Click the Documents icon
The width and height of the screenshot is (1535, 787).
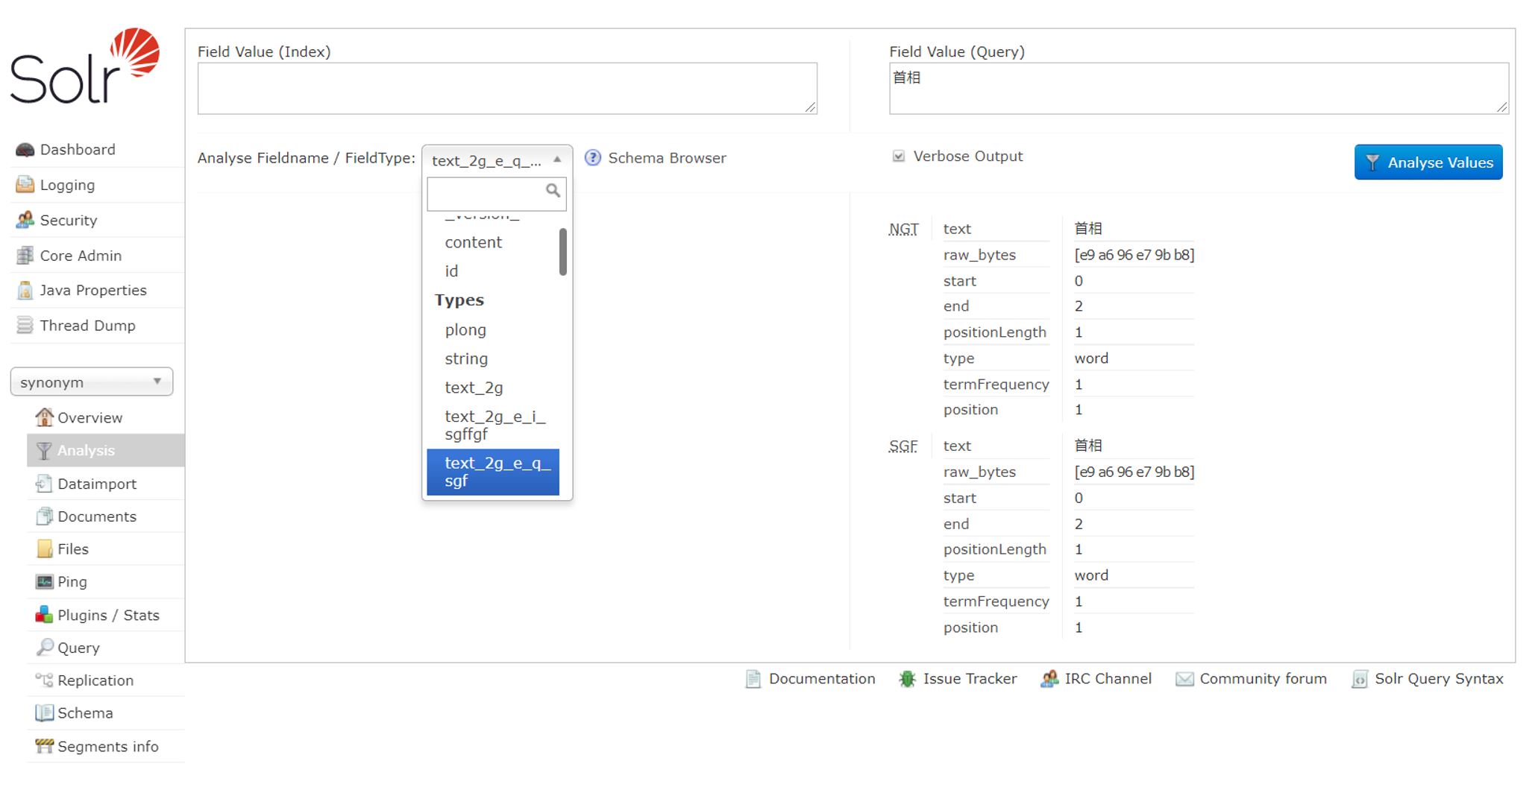coord(45,516)
